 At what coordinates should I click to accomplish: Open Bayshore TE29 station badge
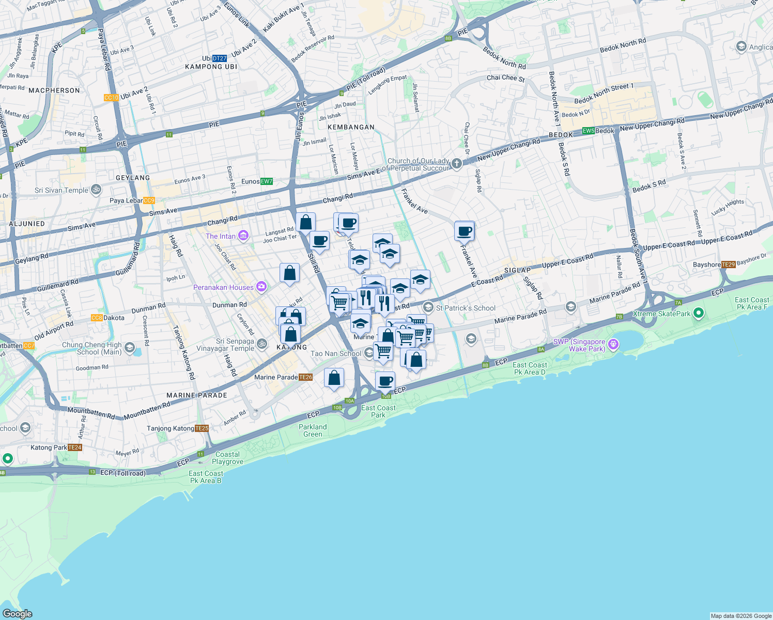[728, 265]
